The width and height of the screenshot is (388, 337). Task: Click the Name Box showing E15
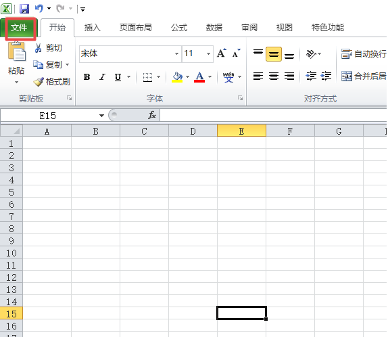(x=48, y=116)
